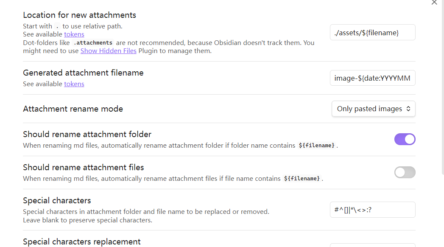Click the Generated attachment filename heading
444x247 pixels.
click(x=83, y=73)
